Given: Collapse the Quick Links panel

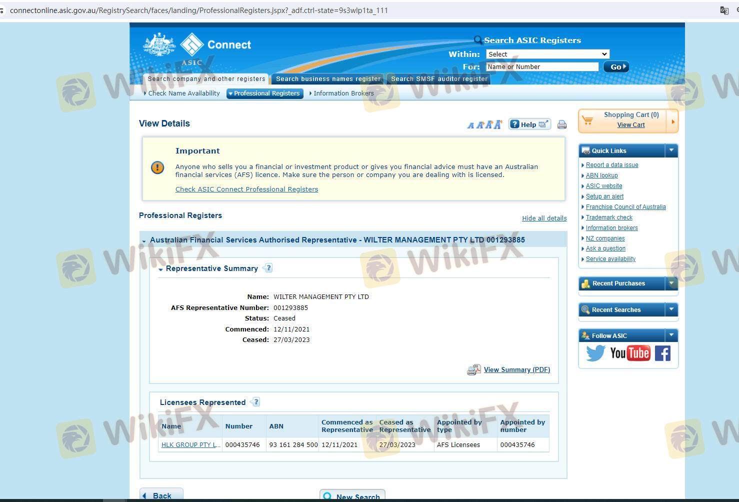Looking at the screenshot, I should click(x=671, y=150).
